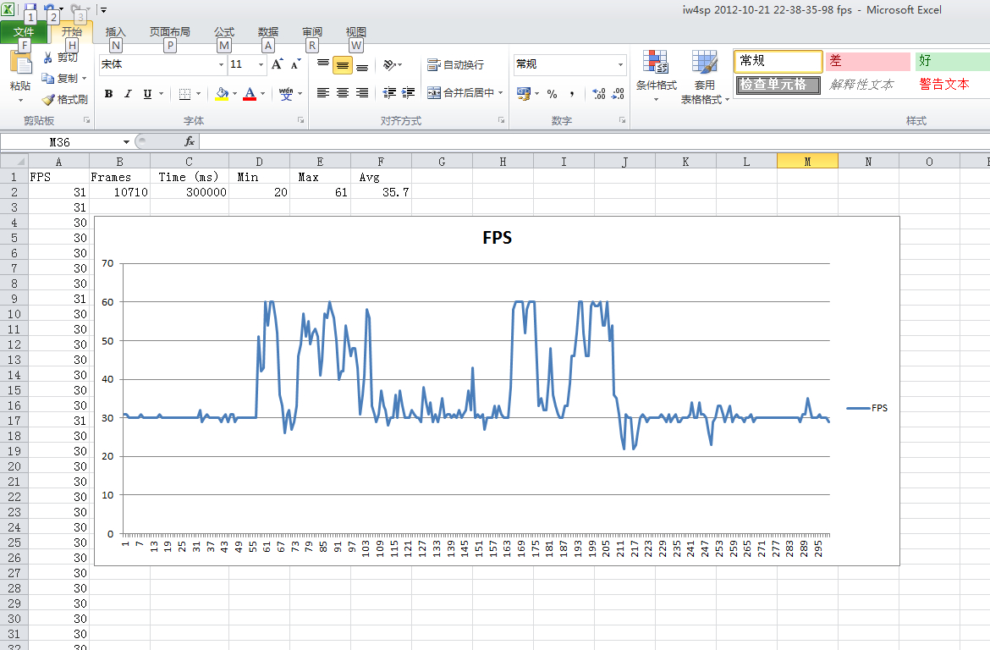Viewport: 990px width, 650px height.
Task: Toggle Top Align
Action: point(322,64)
